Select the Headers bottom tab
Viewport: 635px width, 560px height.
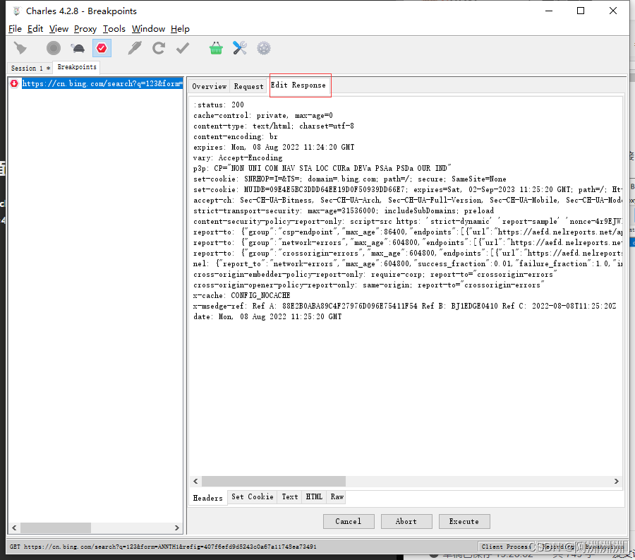[x=207, y=498]
